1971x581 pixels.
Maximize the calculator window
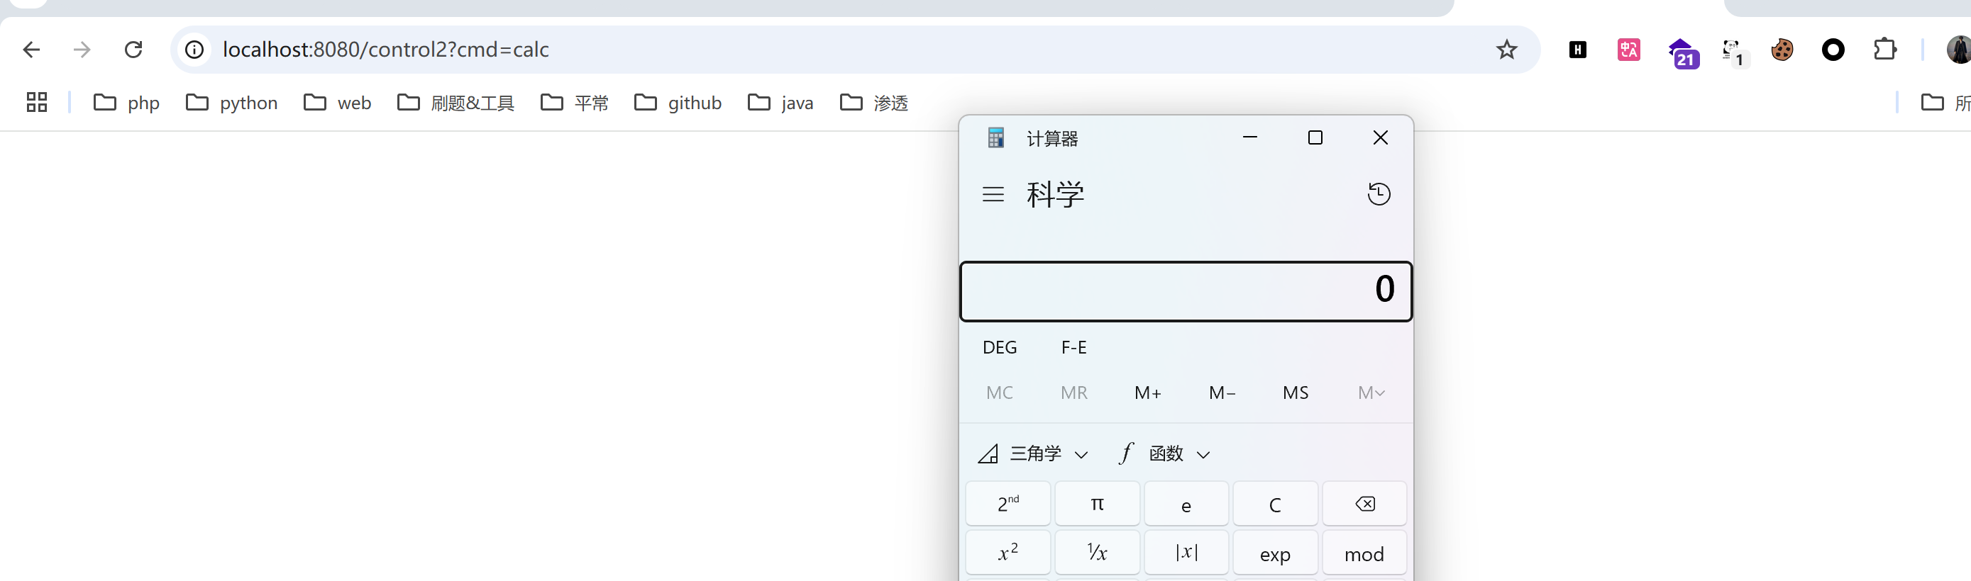tap(1315, 137)
